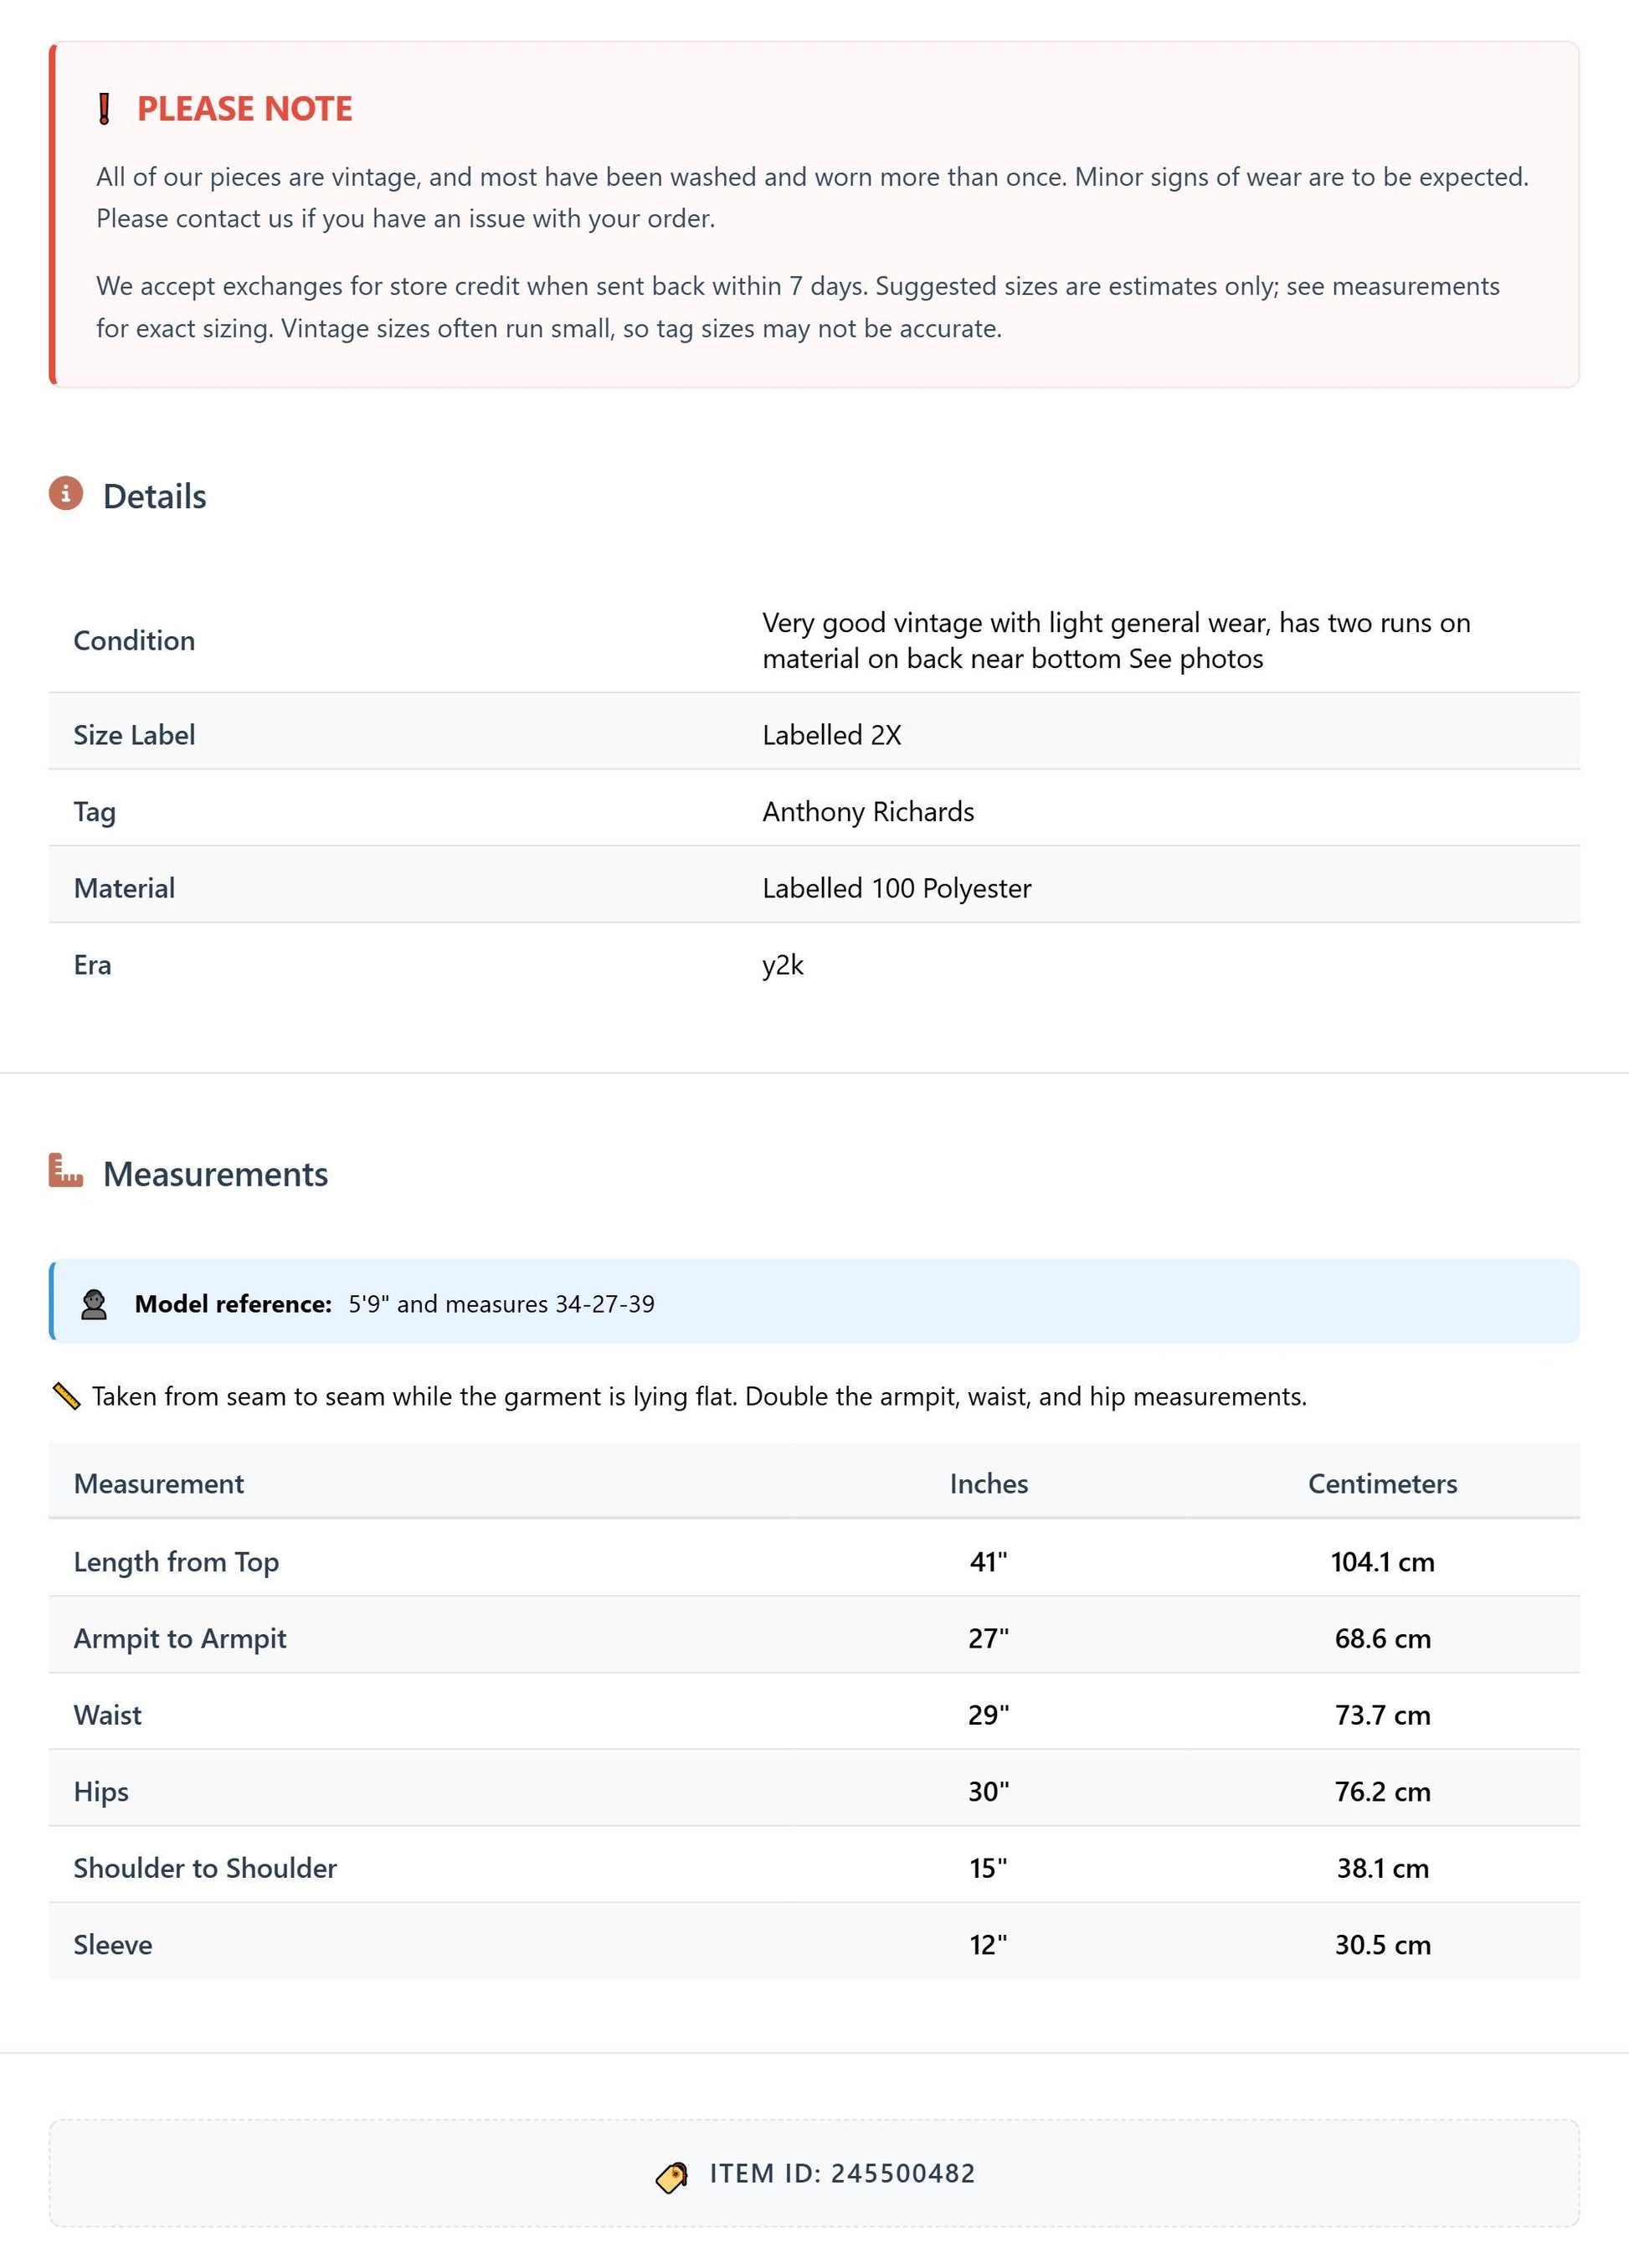The image size is (1629, 2268).
Task: Click the Measurements ruler icon
Action: 66,1170
